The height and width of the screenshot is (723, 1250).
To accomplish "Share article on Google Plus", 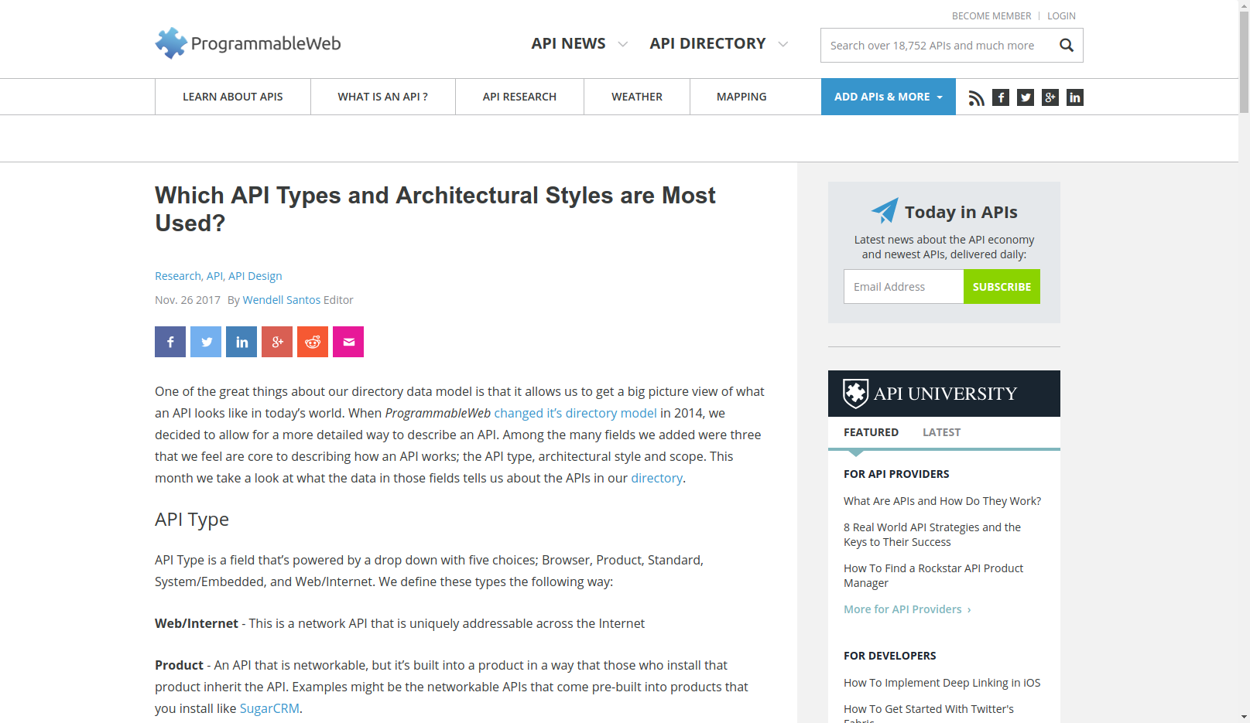I will click(x=277, y=342).
